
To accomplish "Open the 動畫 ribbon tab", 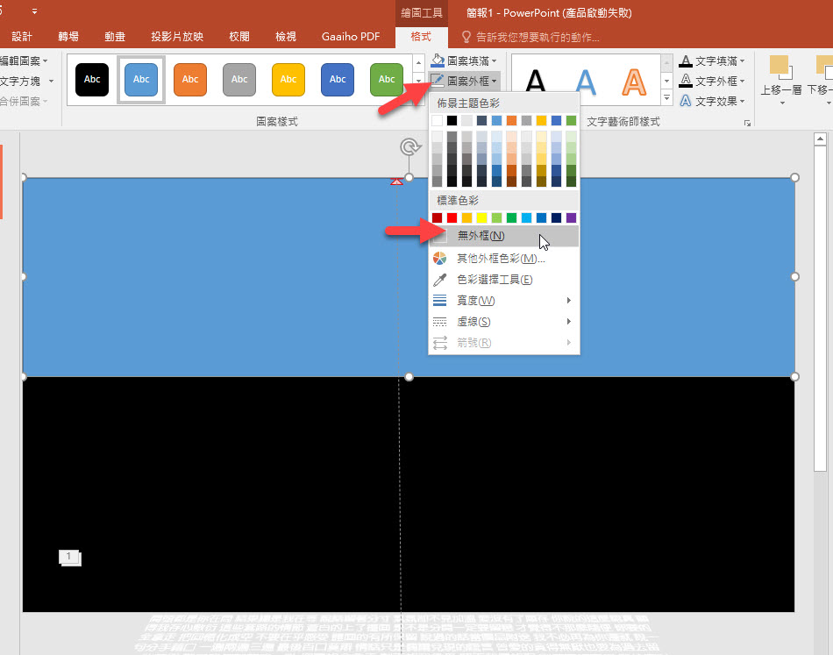I will 115,37.
